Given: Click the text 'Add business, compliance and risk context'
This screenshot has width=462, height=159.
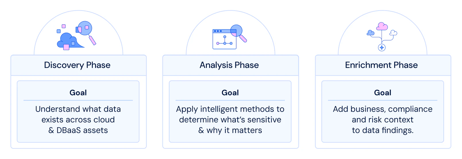Looking at the screenshot, I should [383, 114].
